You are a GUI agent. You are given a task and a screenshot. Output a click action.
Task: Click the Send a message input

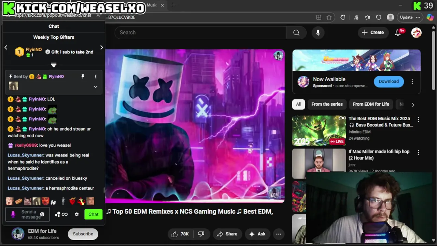[27, 214]
